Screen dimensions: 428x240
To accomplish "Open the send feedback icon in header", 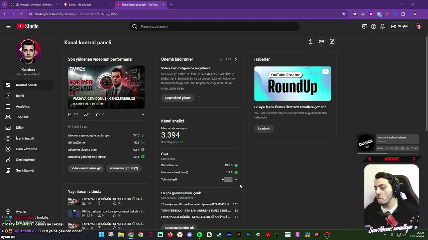I will [x=364, y=26].
